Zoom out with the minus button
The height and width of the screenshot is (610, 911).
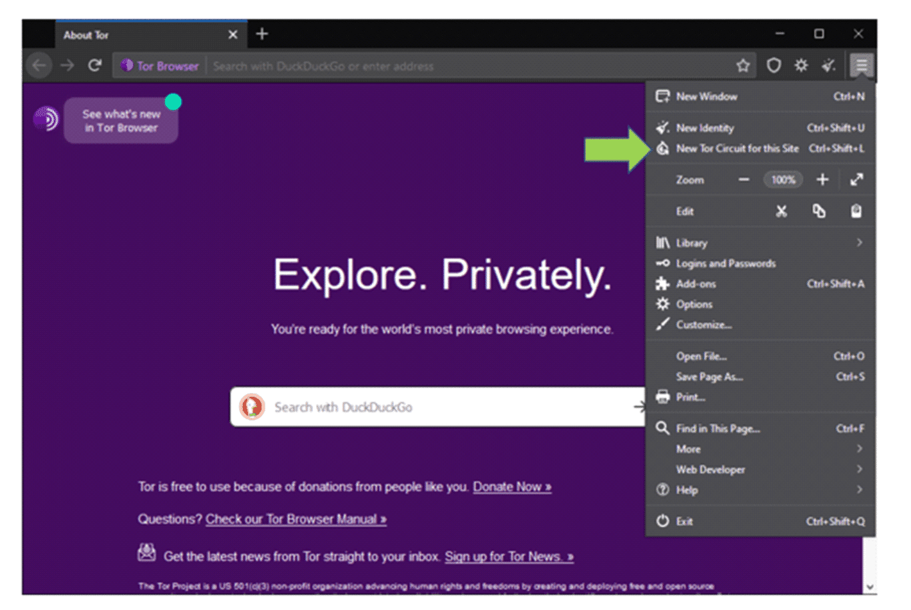(x=744, y=180)
